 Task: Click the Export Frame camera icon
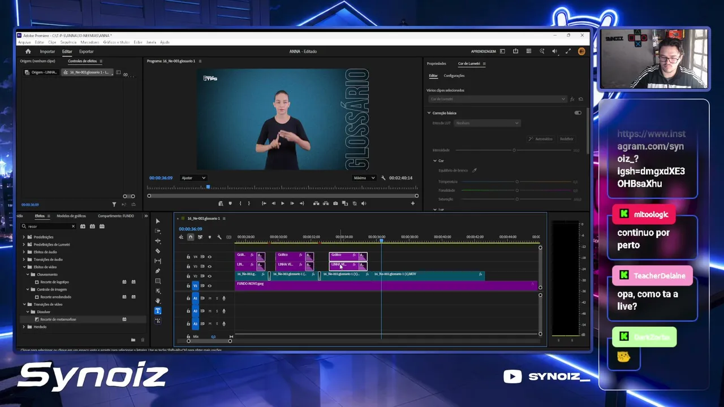[x=335, y=203]
